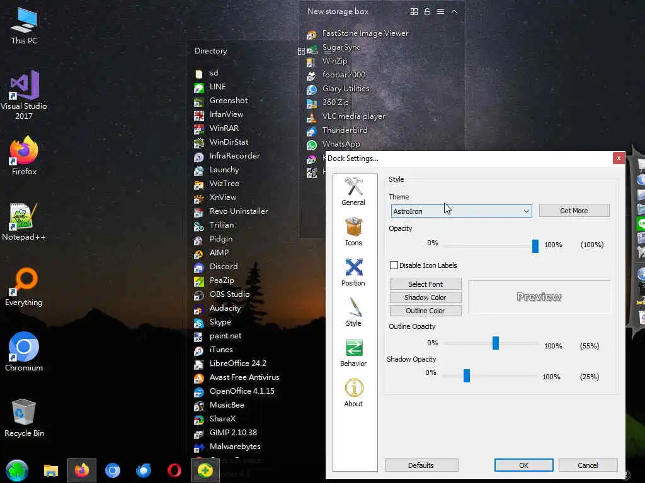The width and height of the screenshot is (645, 483).
Task: Click the Glary Utilities entry
Action: point(338,89)
